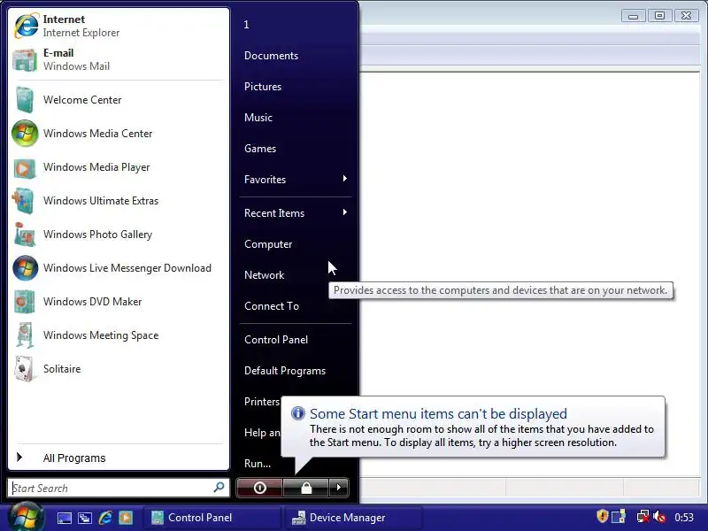Open the network status tray icon

coord(643,516)
